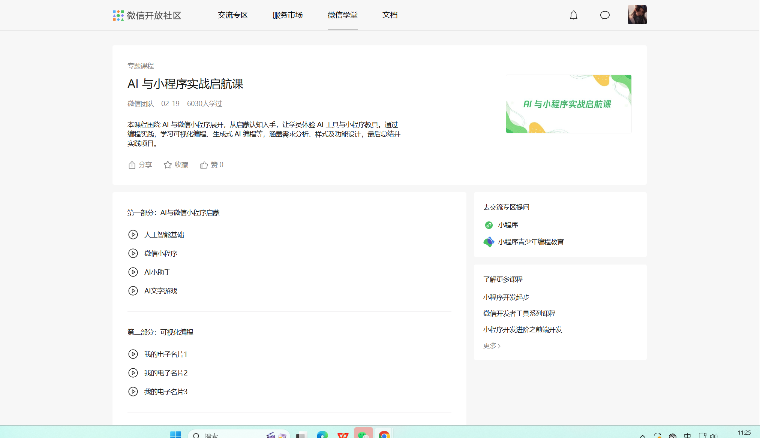Click the user profile avatar

(637, 15)
